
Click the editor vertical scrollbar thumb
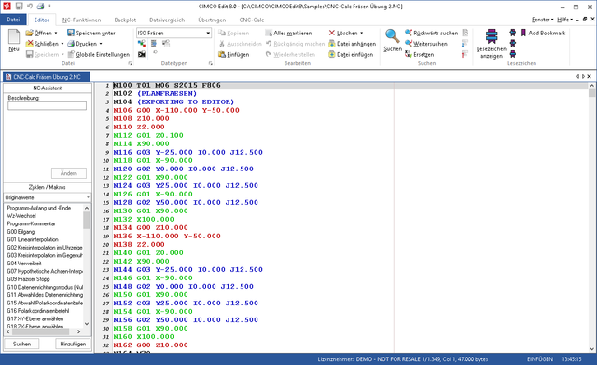point(591,93)
